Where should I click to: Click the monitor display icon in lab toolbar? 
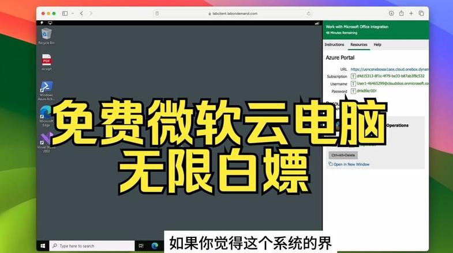pyautogui.click(x=50, y=23)
